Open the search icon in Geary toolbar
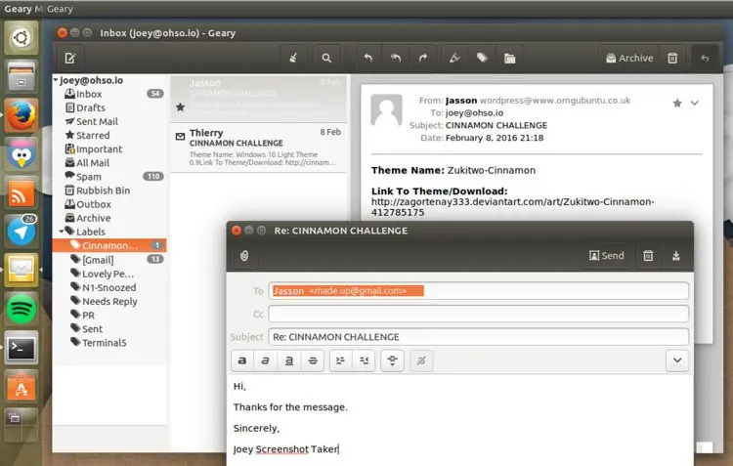 pos(326,58)
